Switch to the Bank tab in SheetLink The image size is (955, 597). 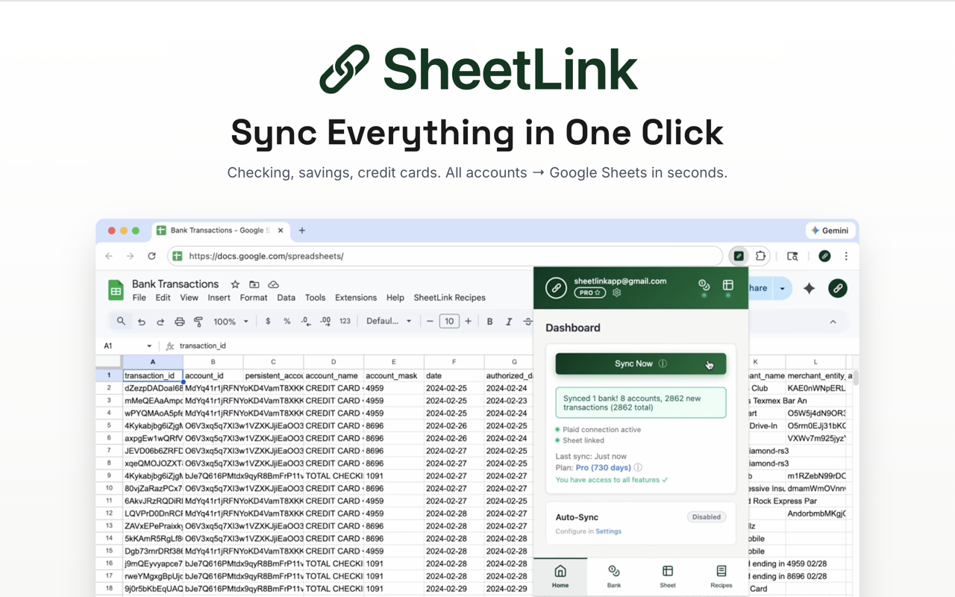614,576
